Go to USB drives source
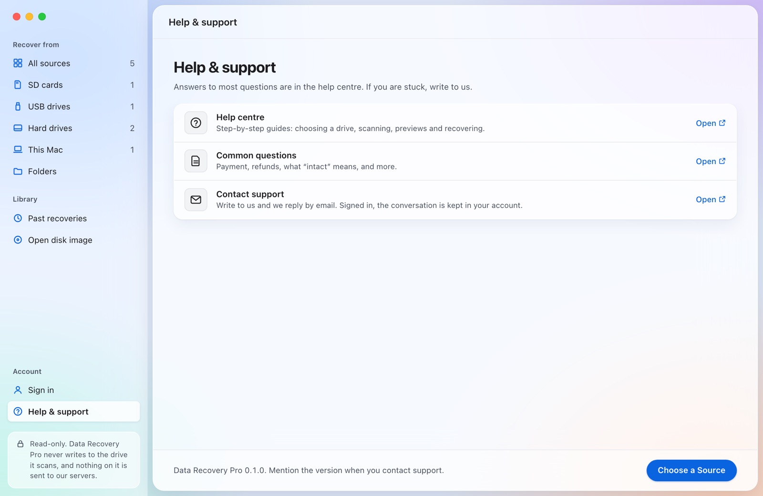Viewport: 763px width, 496px height. click(x=74, y=106)
